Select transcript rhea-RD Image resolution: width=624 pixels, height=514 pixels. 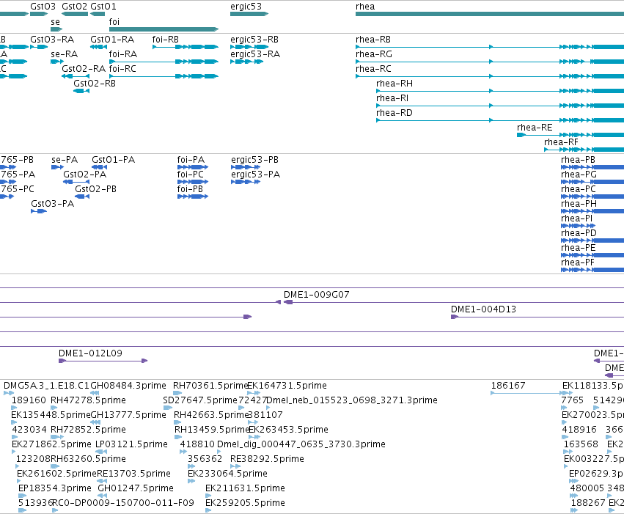coord(394,113)
